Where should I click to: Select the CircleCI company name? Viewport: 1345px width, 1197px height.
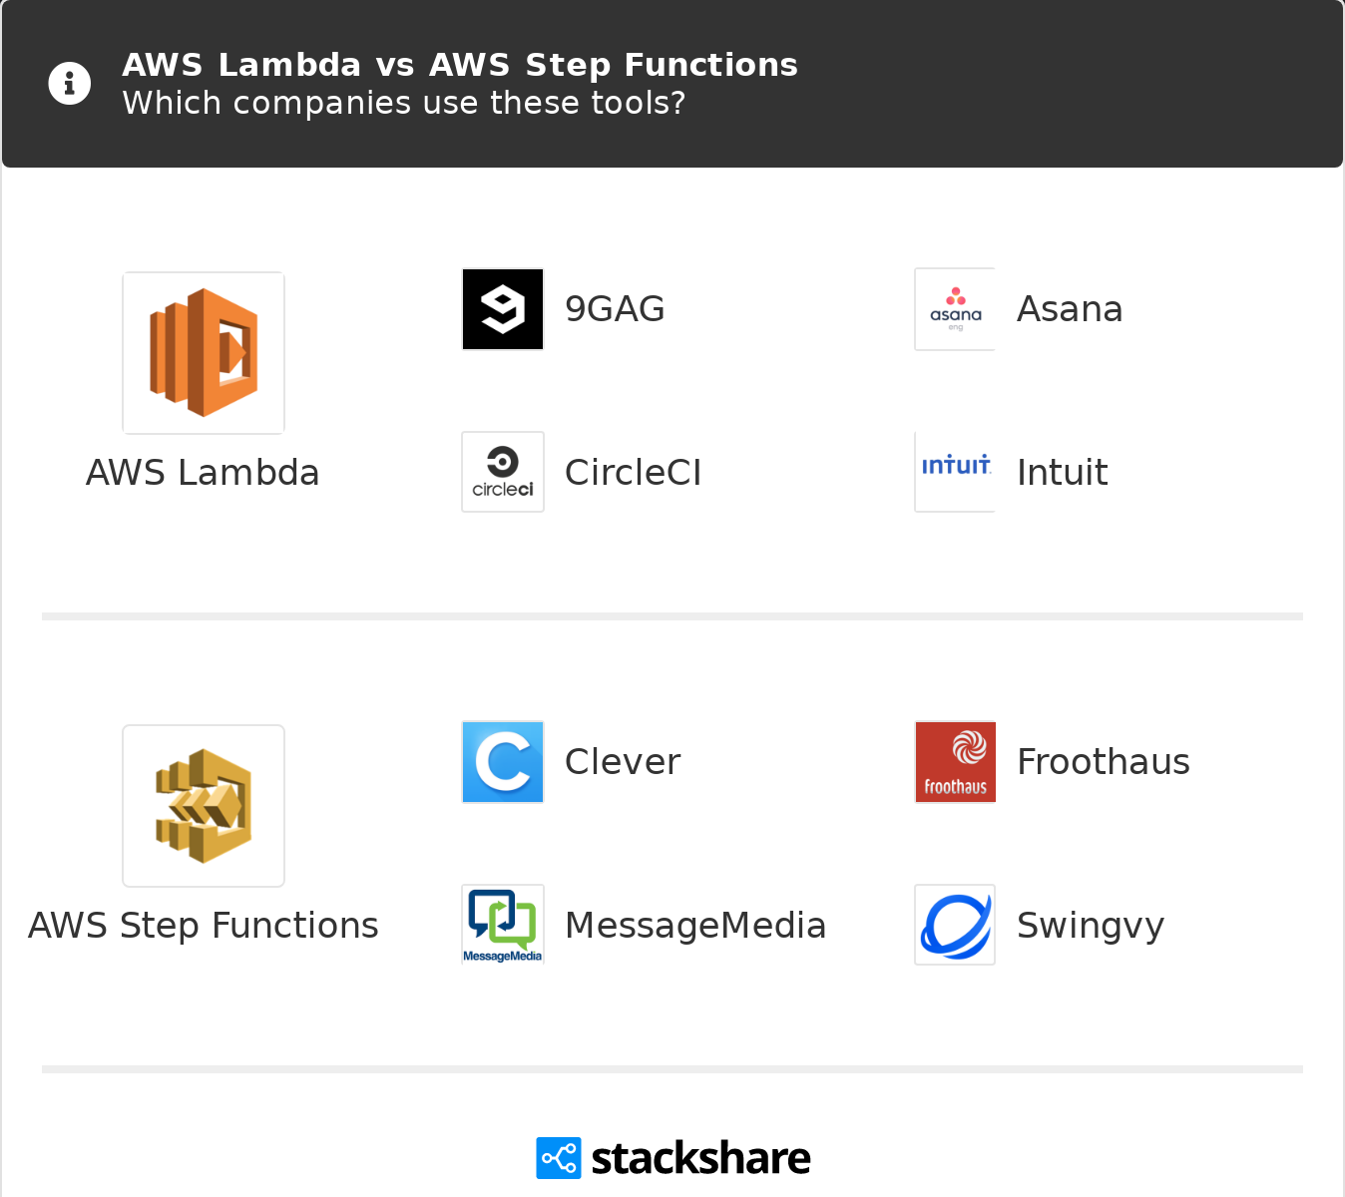click(633, 473)
